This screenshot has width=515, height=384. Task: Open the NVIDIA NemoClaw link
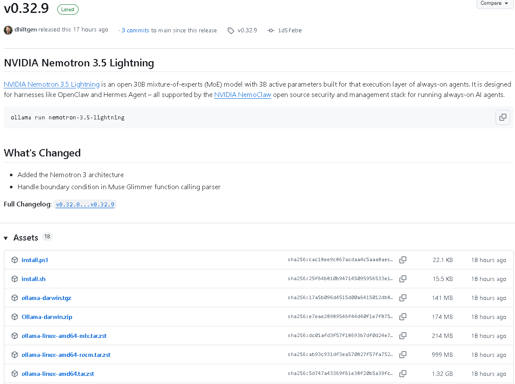[243, 95]
